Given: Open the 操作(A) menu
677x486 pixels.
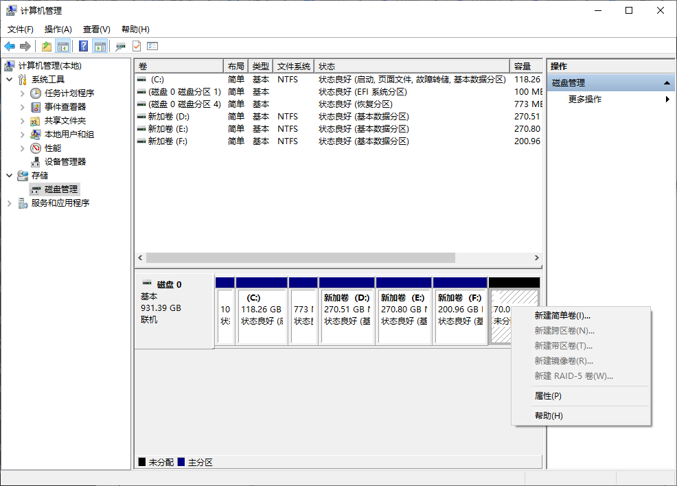Looking at the screenshot, I should pyautogui.click(x=58, y=30).
